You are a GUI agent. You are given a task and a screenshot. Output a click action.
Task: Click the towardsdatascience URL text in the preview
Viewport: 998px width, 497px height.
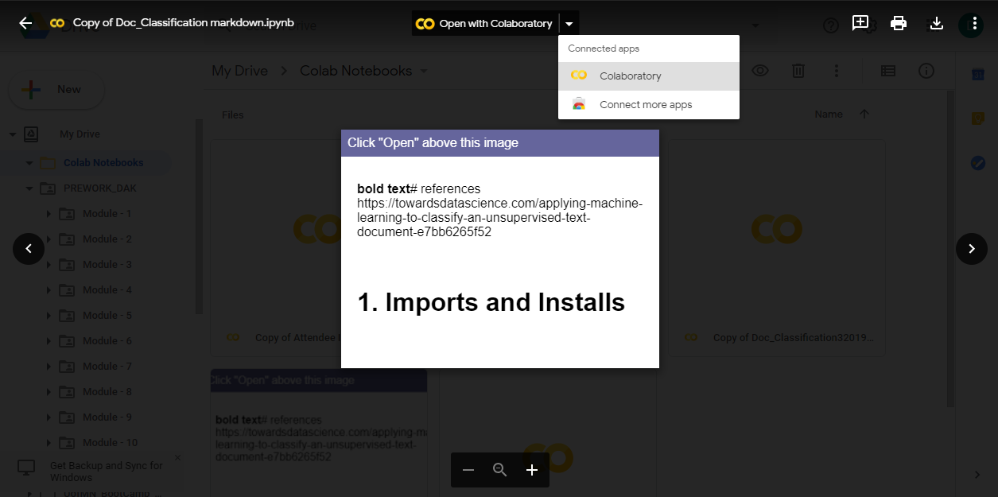499,218
